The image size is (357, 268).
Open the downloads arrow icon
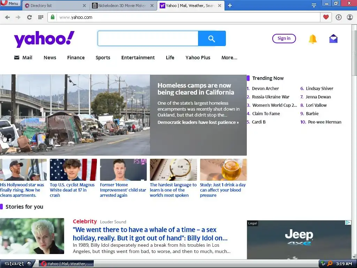pos(339,17)
